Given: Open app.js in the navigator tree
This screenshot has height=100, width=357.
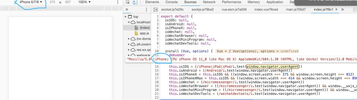Looking at the screenshot, I should 144,33.
